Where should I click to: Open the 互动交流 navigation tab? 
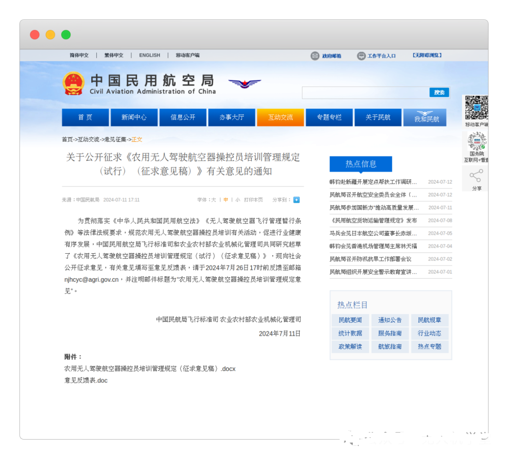click(280, 117)
